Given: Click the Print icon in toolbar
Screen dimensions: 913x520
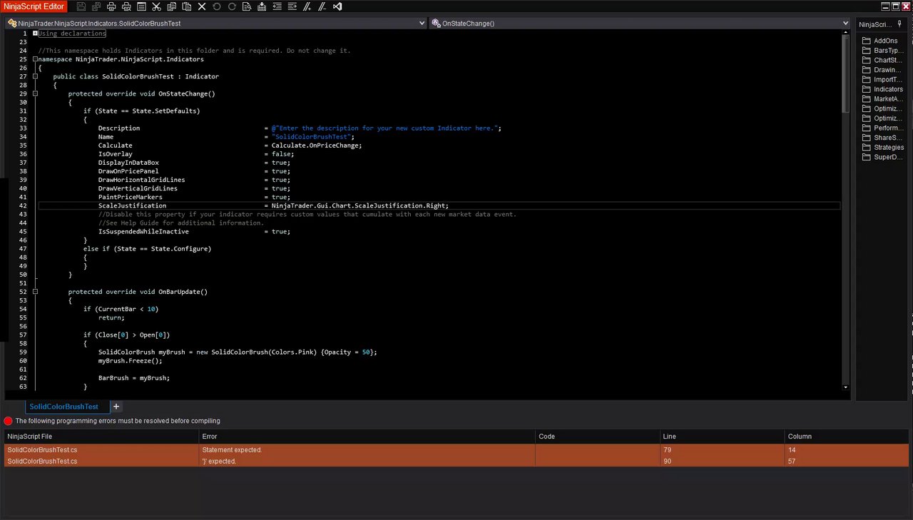Looking at the screenshot, I should pyautogui.click(x=111, y=6).
